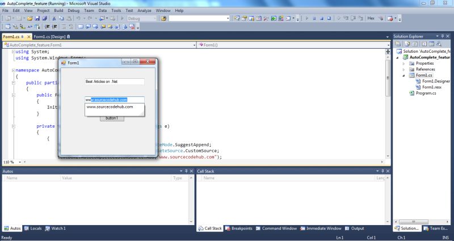Viewport: 454px width, 241px height.
Task: Open the Debug configuration dropdown
Action: pyautogui.click(x=155, y=18)
